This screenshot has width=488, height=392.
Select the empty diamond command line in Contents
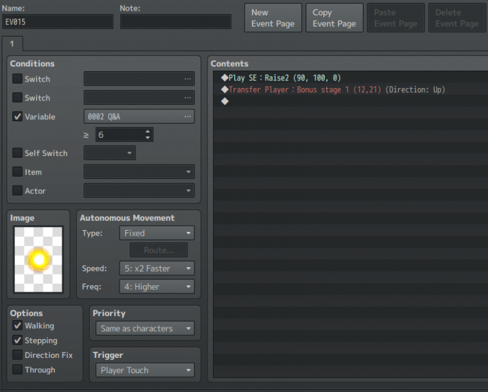click(350, 101)
